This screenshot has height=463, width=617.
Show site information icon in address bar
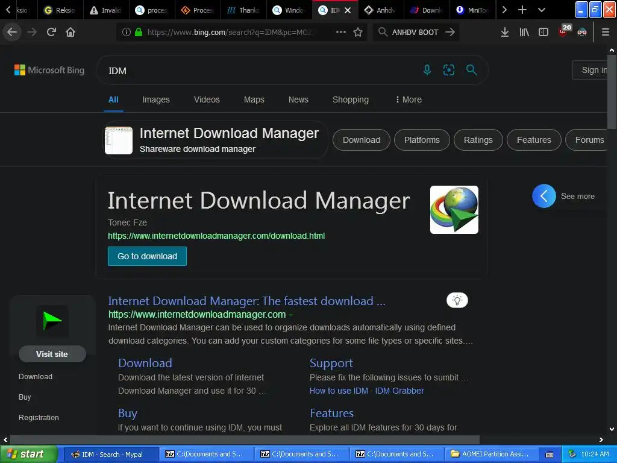point(127,32)
